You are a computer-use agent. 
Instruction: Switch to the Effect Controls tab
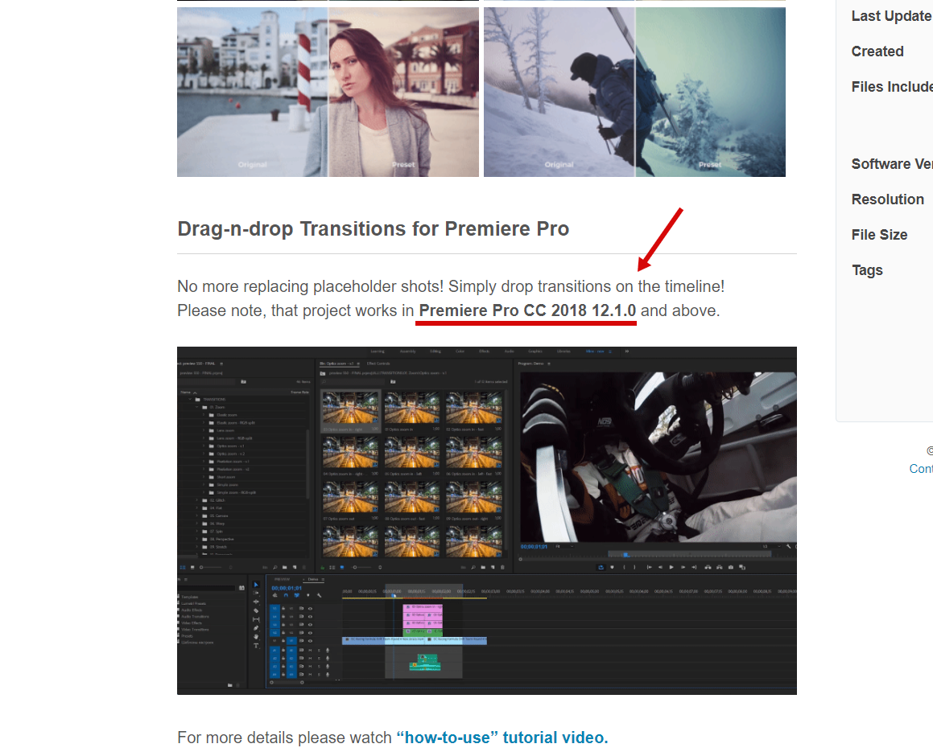coord(378,364)
